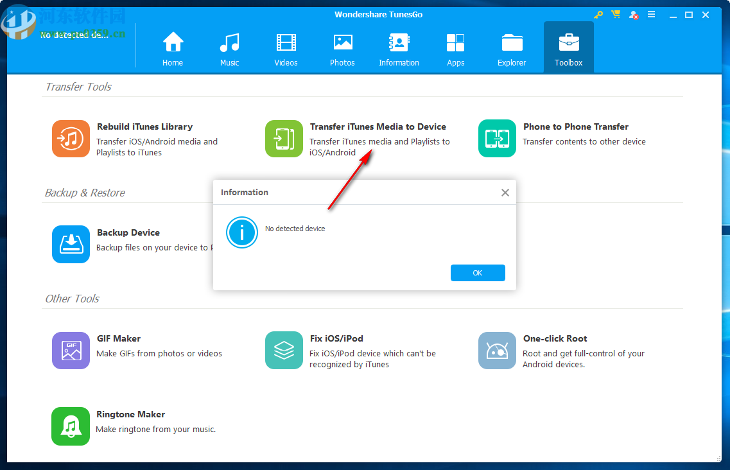Confirm the dialog with the OK button
The image size is (730, 470).
click(478, 273)
